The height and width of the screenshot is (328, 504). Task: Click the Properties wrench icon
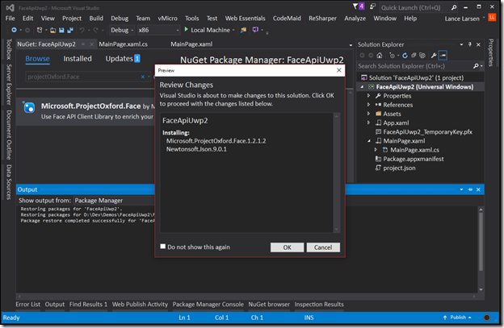click(434, 56)
